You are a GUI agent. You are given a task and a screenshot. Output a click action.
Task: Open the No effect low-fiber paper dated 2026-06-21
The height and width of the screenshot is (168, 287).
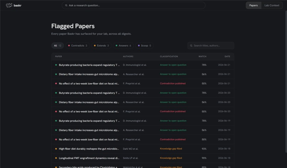[143, 83]
